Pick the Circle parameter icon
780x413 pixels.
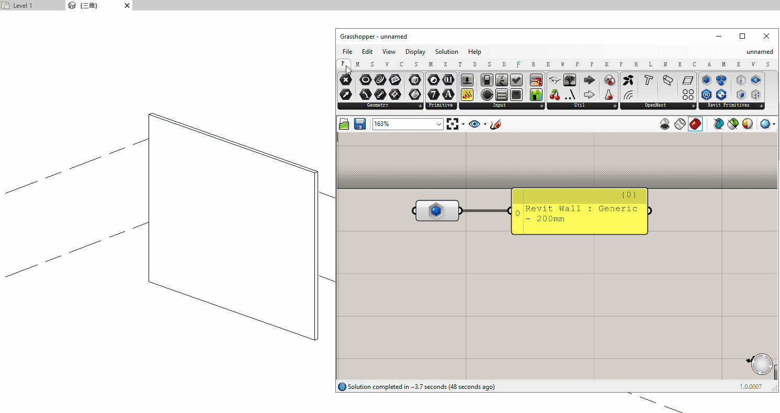pos(365,80)
